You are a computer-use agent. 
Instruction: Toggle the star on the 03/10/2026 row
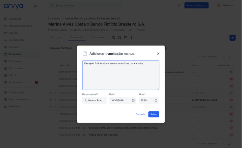51,107
